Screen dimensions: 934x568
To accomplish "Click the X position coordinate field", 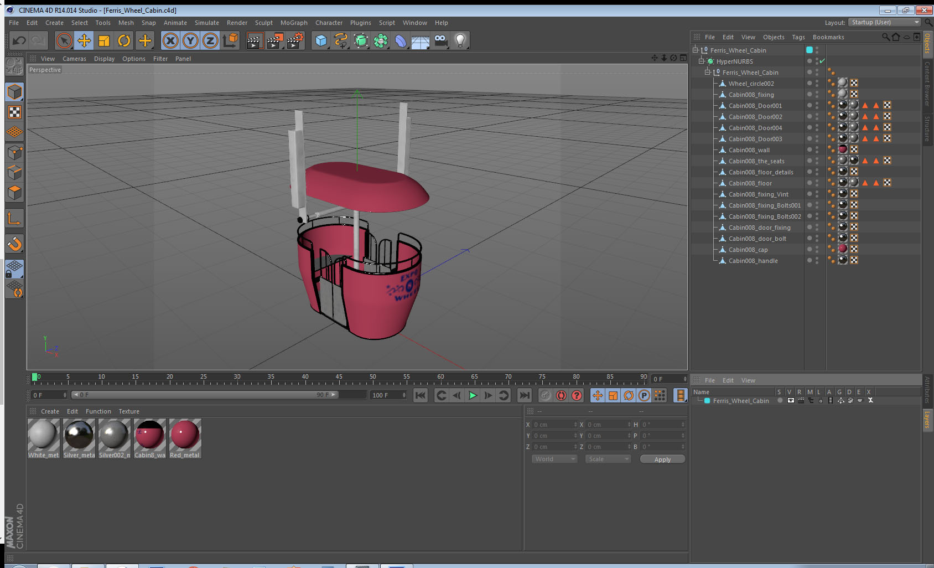I will (x=555, y=425).
